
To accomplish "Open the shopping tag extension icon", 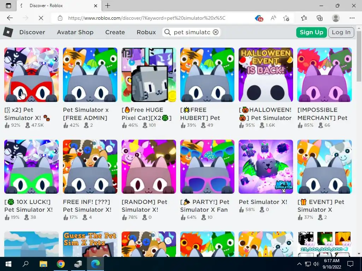I will pos(259,18).
